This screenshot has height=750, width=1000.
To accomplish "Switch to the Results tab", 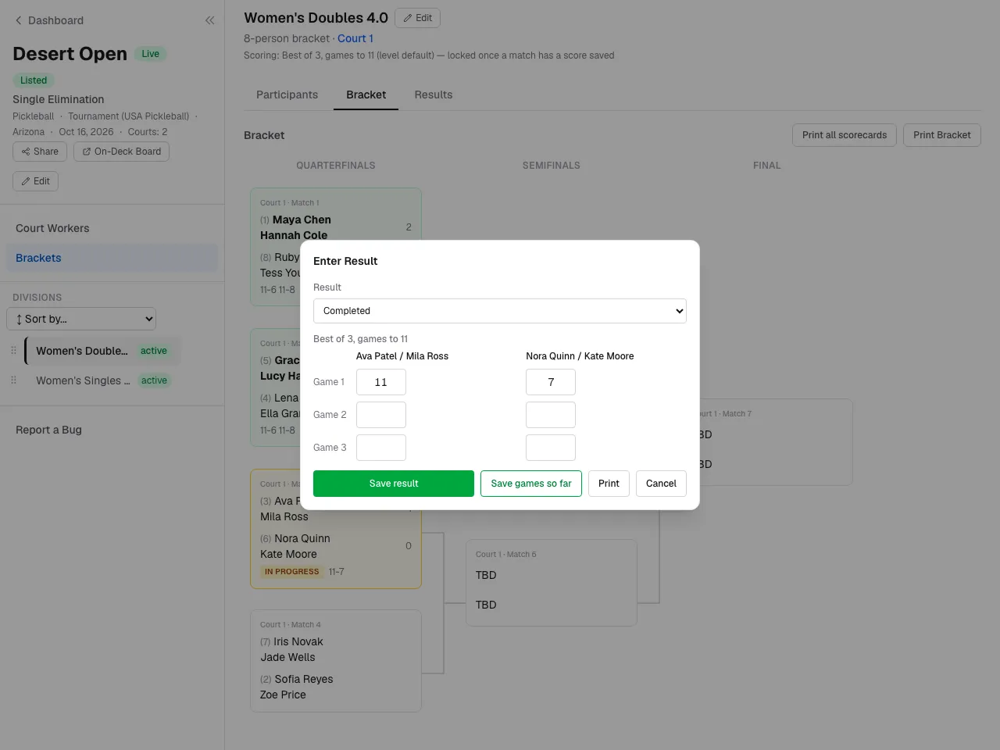I will pos(434,95).
